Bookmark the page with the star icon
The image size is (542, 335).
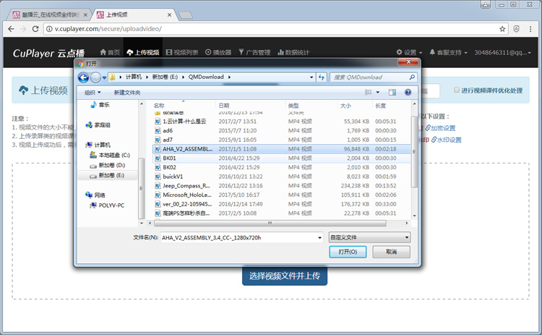click(502, 29)
